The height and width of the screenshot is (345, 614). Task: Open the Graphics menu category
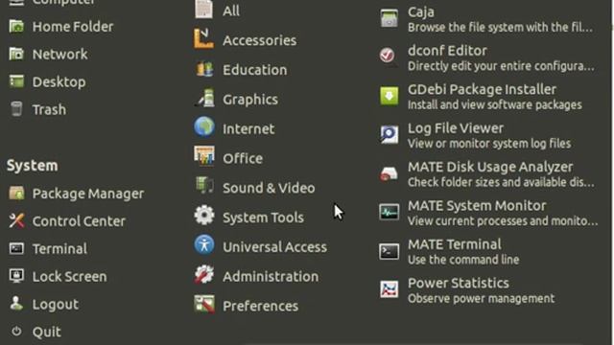click(x=250, y=100)
